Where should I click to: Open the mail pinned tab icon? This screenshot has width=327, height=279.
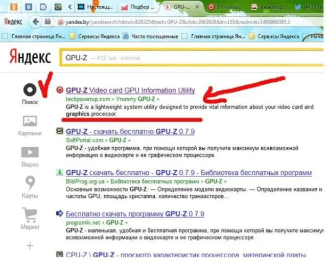point(43,7)
